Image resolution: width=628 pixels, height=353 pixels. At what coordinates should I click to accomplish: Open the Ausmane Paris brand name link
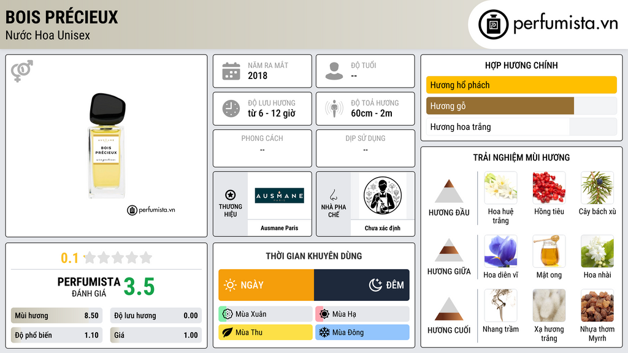280,228
